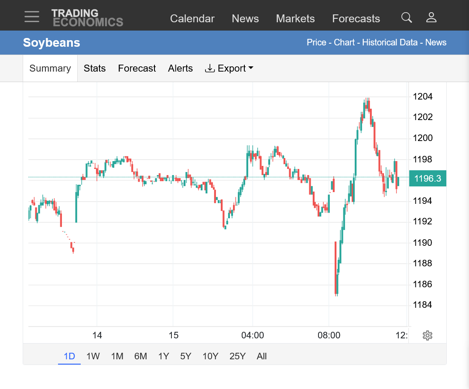Screen dimensions: 469x389
Task: Click the 1196.3 current price label
Action: pos(428,178)
